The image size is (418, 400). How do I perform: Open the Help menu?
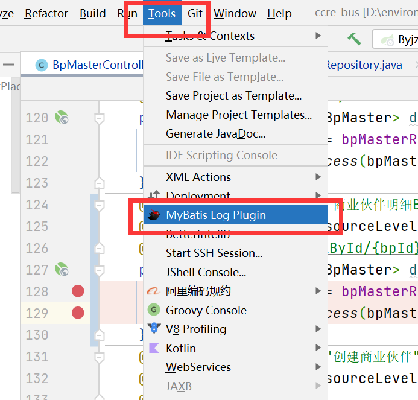click(x=279, y=13)
